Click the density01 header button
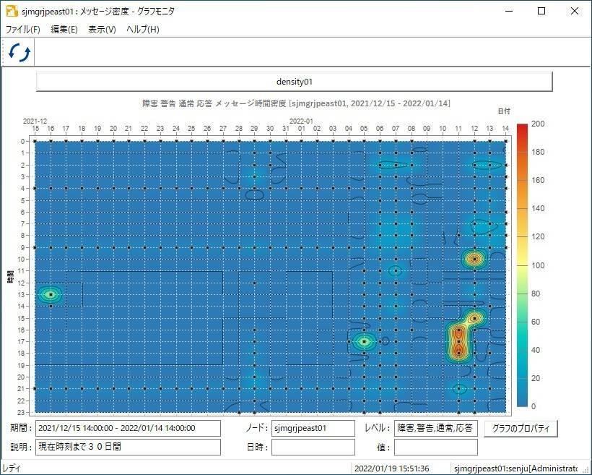Viewport: 592px width, 475px height. (x=294, y=82)
